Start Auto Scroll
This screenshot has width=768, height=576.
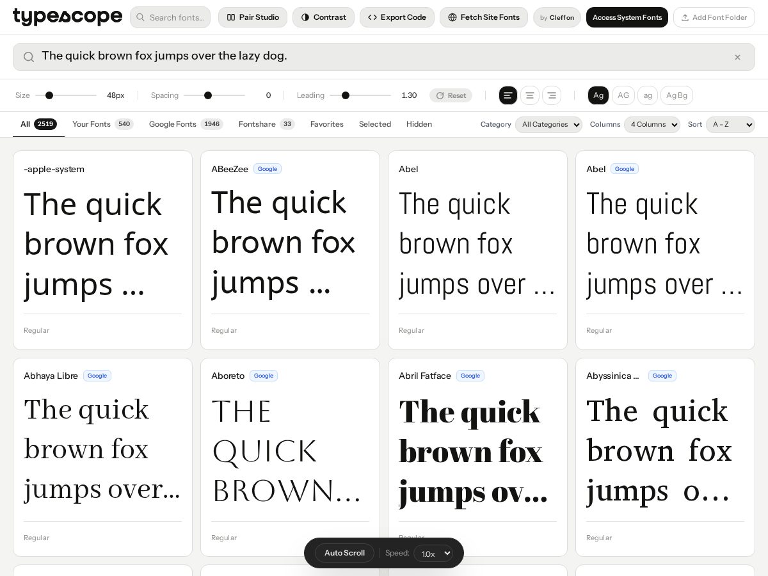tap(344, 553)
